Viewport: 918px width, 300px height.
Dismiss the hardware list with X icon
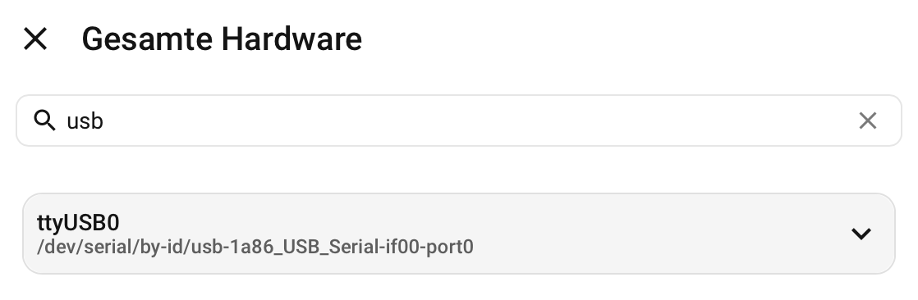(35, 39)
